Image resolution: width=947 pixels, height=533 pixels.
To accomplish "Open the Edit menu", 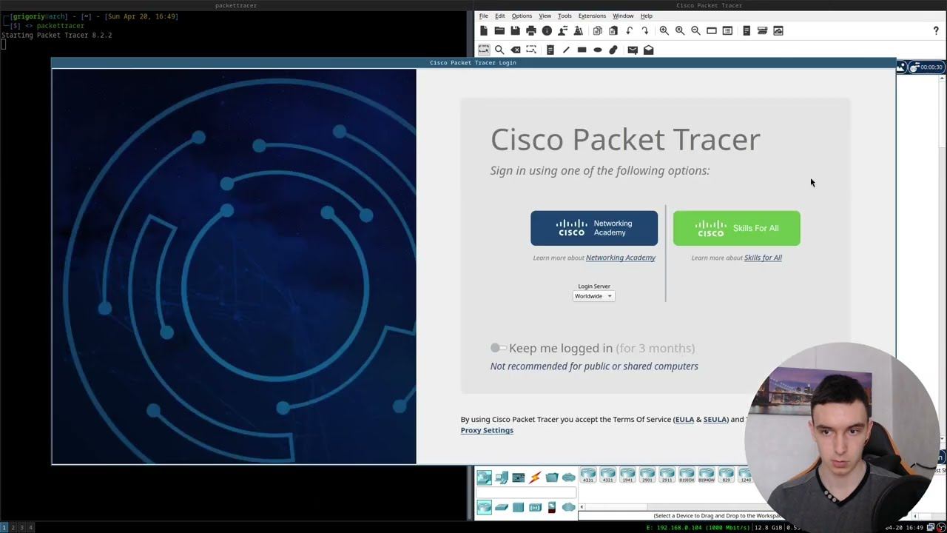I will (500, 16).
